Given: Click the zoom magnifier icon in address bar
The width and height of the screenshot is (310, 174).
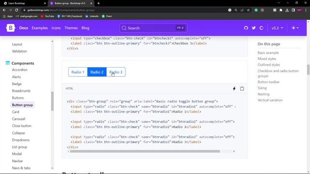Looking at the screenshot, I should (x=236, y=10).
